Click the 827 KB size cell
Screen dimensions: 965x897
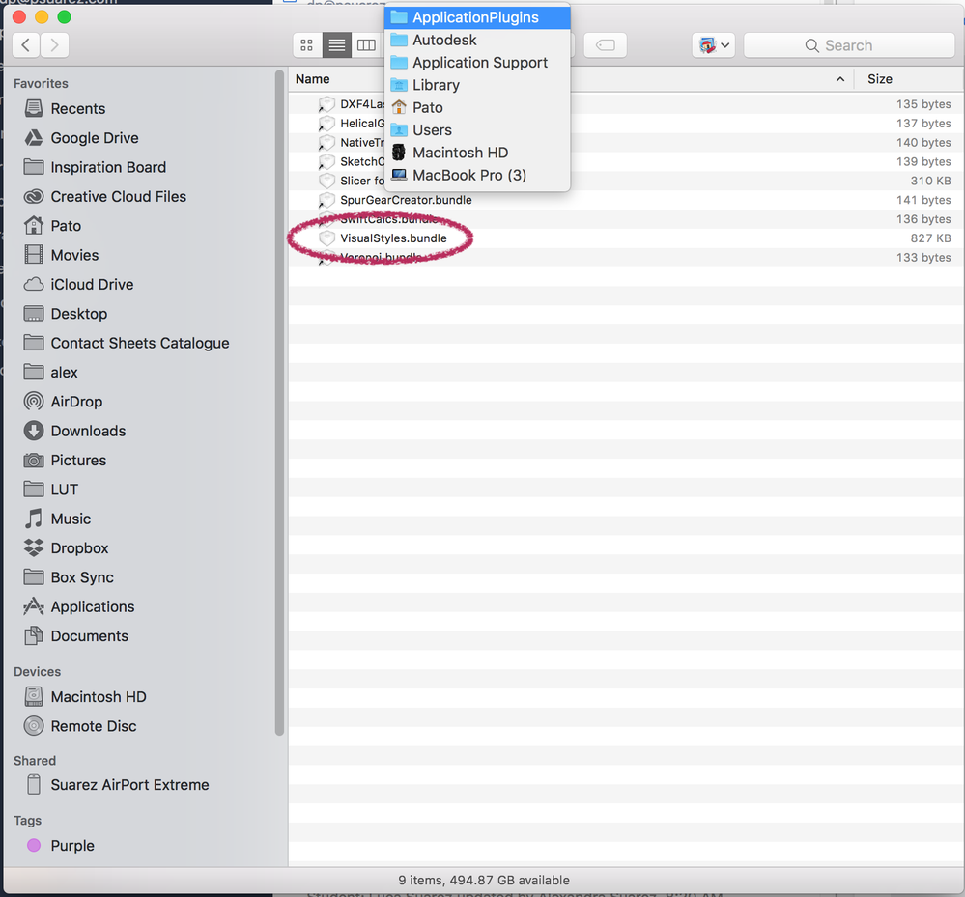click(930, 238)
